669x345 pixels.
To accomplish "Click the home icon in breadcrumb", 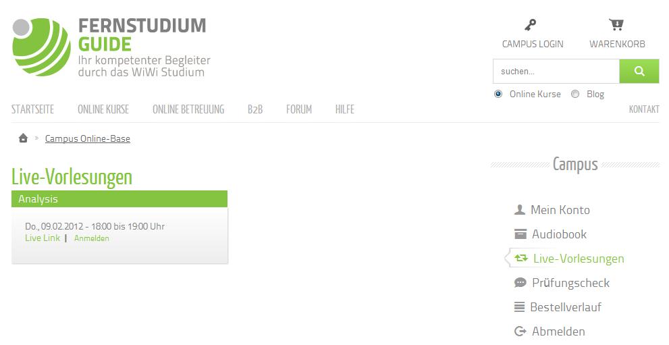I will [23, 138].
